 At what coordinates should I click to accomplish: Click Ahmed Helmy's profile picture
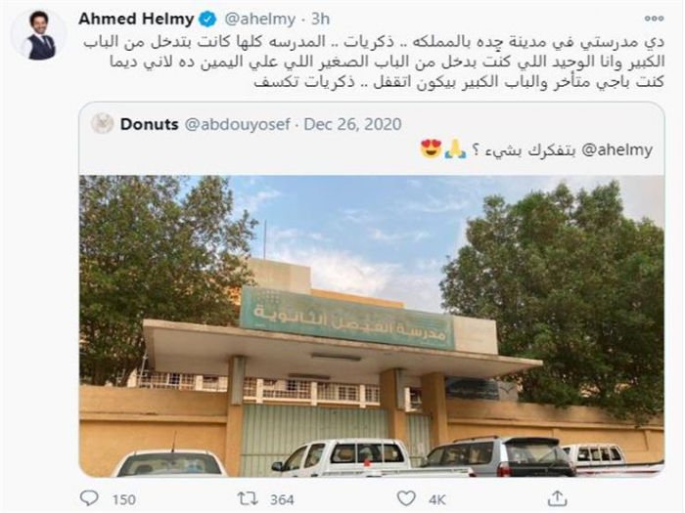pyautogui.click(x=39, y=35)
